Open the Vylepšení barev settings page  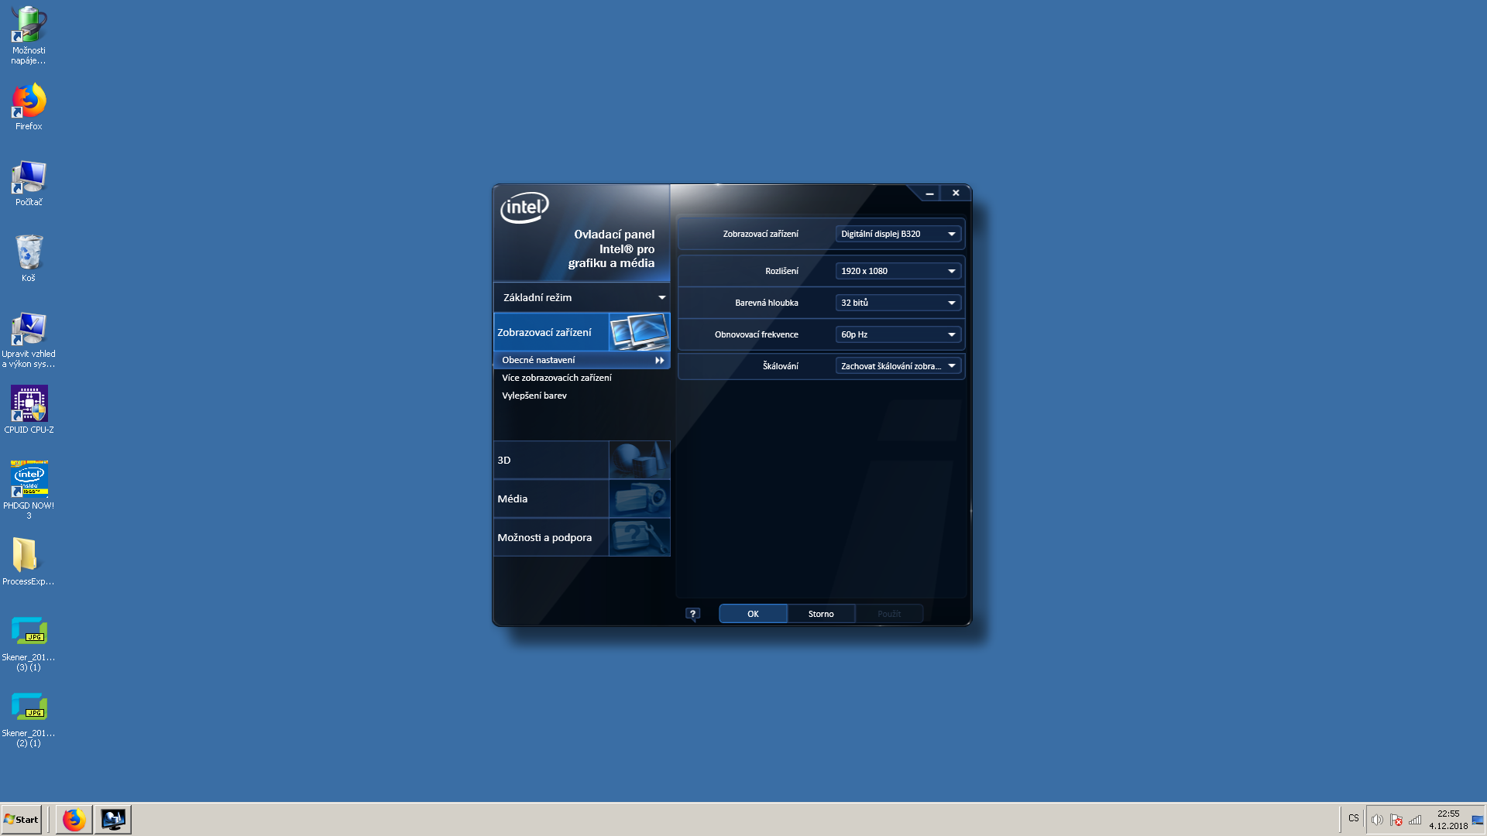coord(535,395)
